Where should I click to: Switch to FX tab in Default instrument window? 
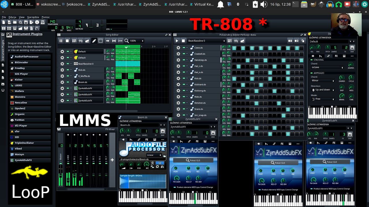336,56
